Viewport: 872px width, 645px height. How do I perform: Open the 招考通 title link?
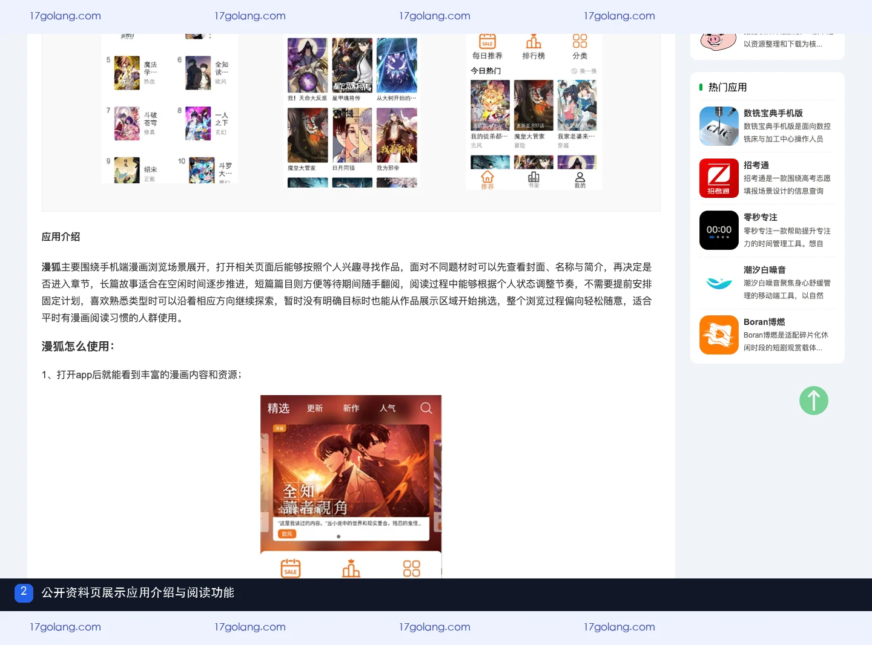[756, 165]
